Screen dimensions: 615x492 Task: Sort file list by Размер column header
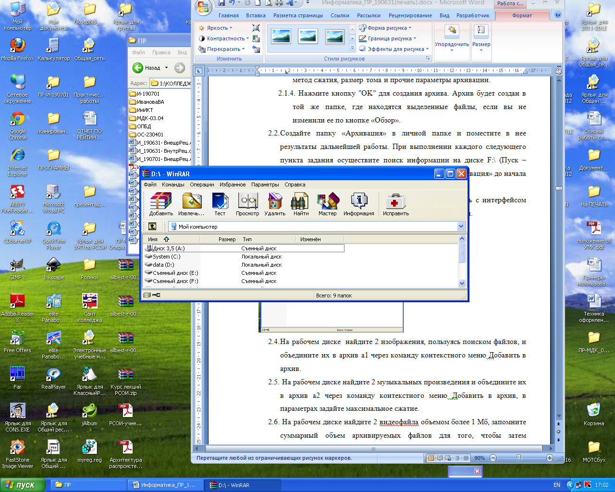(x=227, y=239)
